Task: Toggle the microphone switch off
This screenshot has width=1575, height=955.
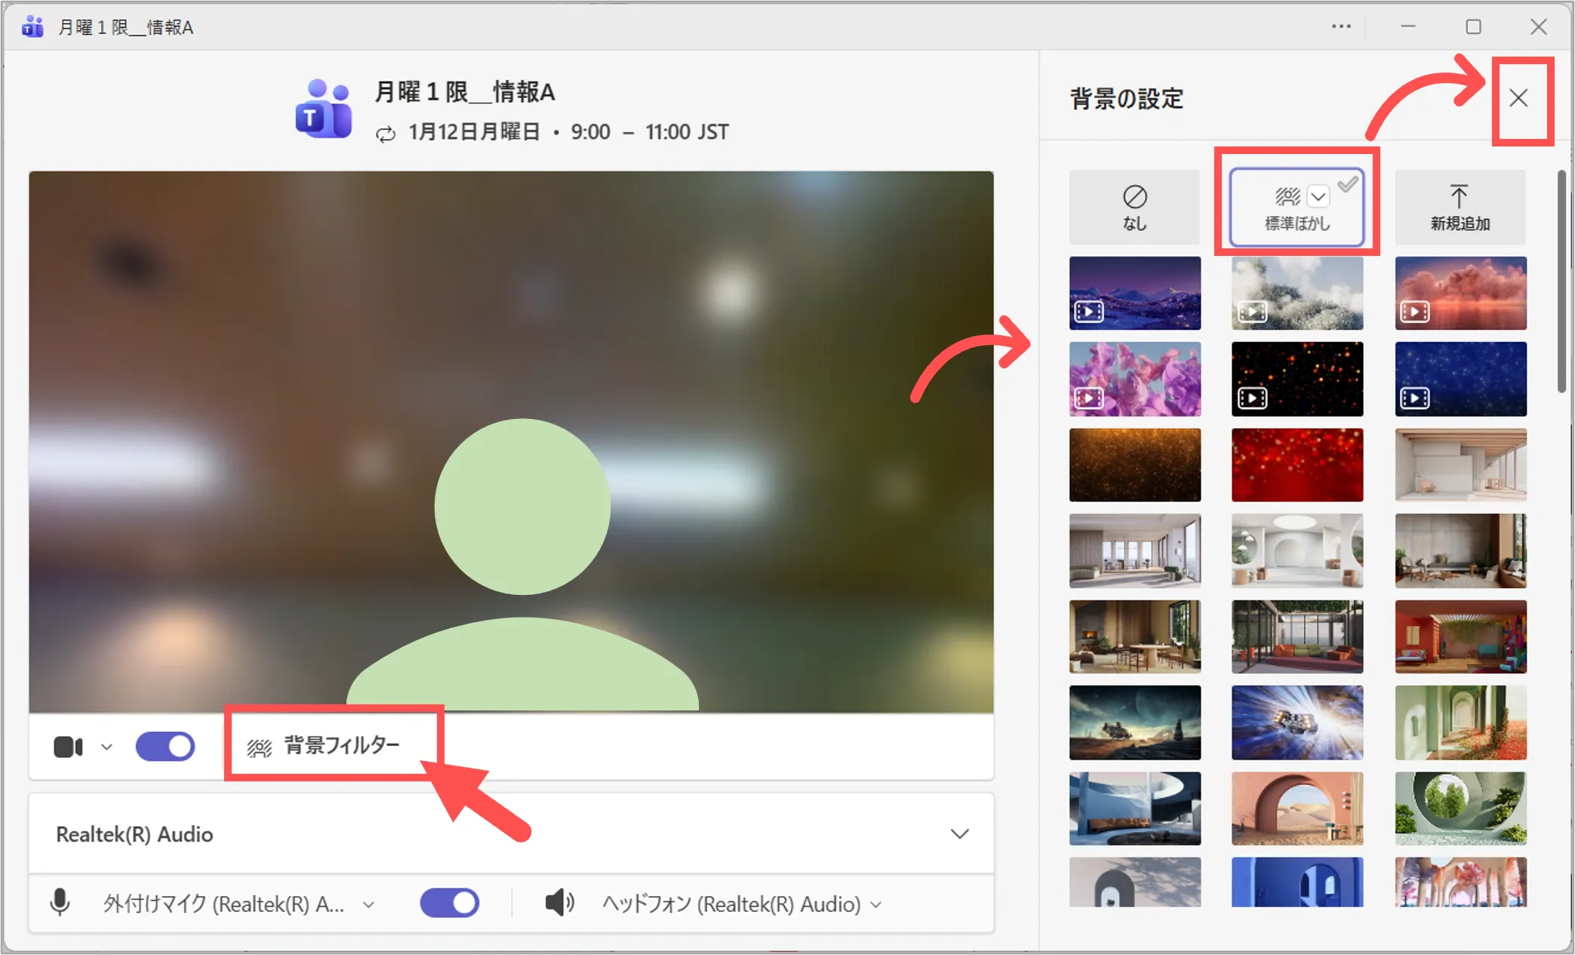Action: tap(450, 903)
